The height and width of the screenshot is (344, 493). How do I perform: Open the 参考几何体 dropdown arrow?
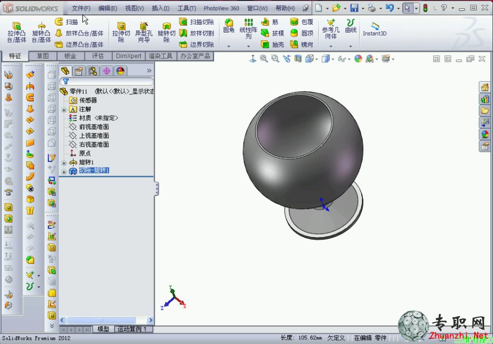click(331, 47)
